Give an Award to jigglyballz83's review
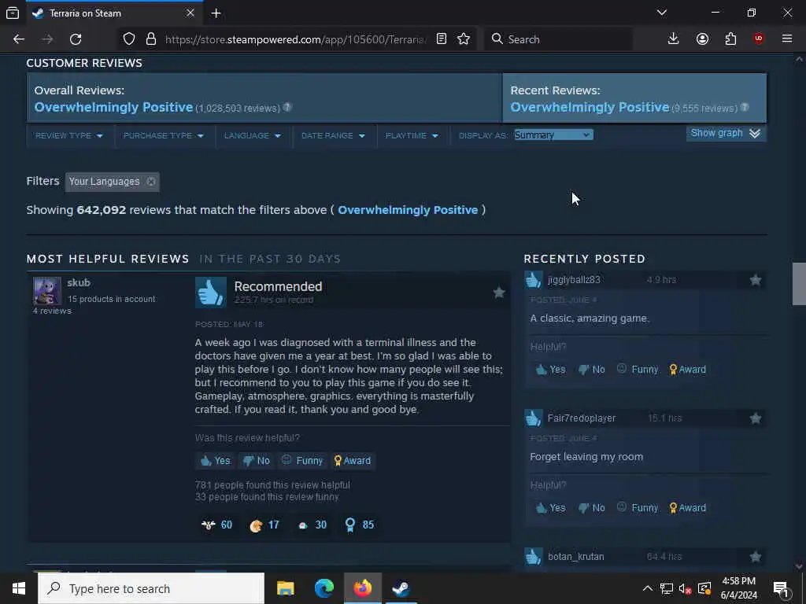This screenshot has width=806, height=604. 688,370
